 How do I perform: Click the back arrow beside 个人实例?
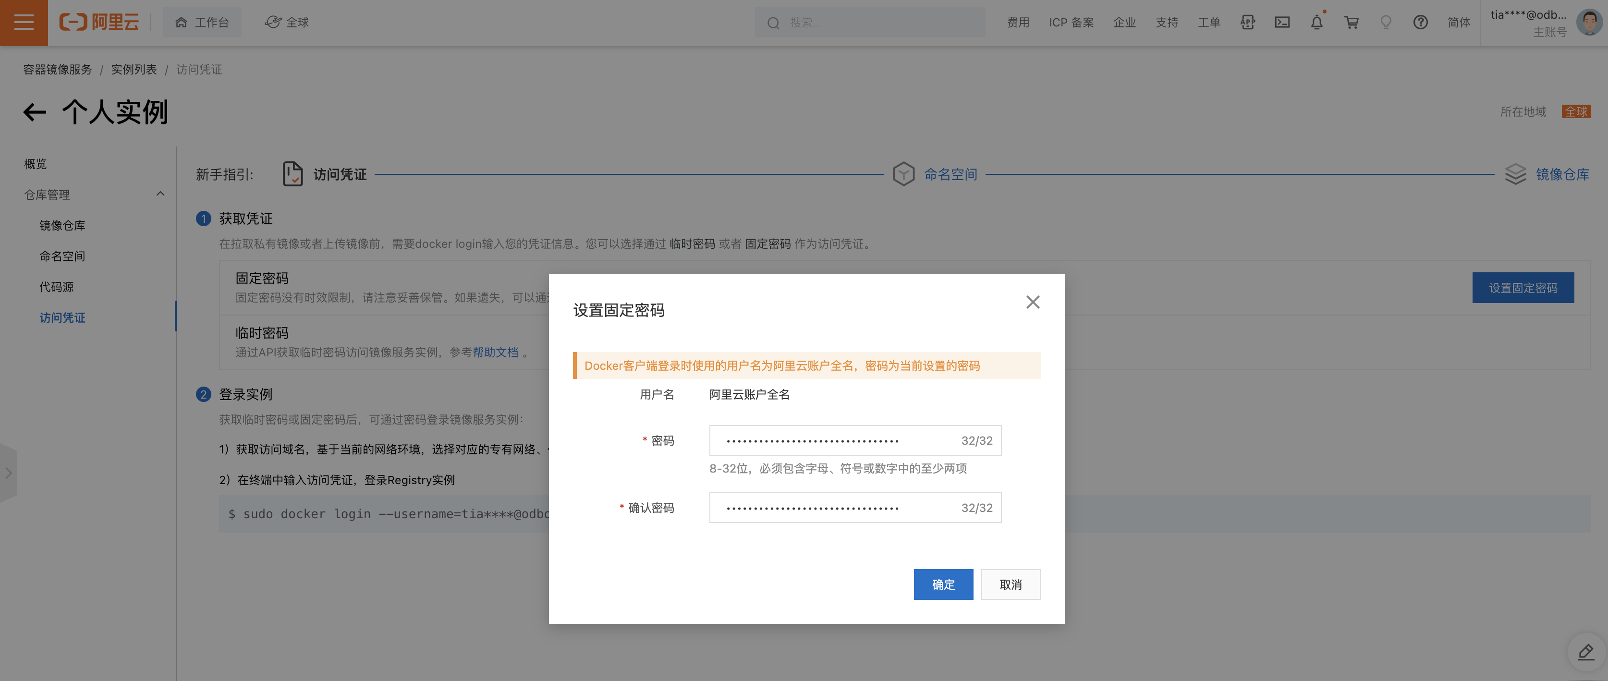35,112
